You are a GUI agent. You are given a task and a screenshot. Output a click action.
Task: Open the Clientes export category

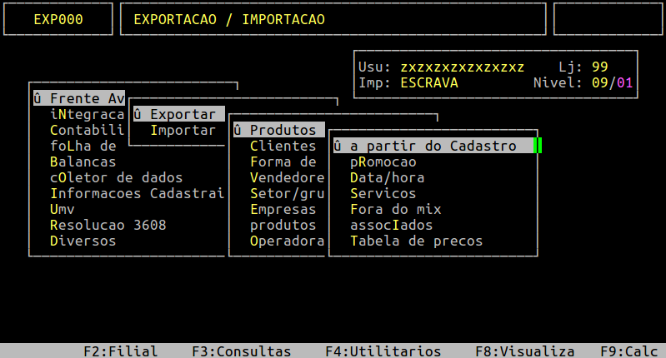point(283,147)
